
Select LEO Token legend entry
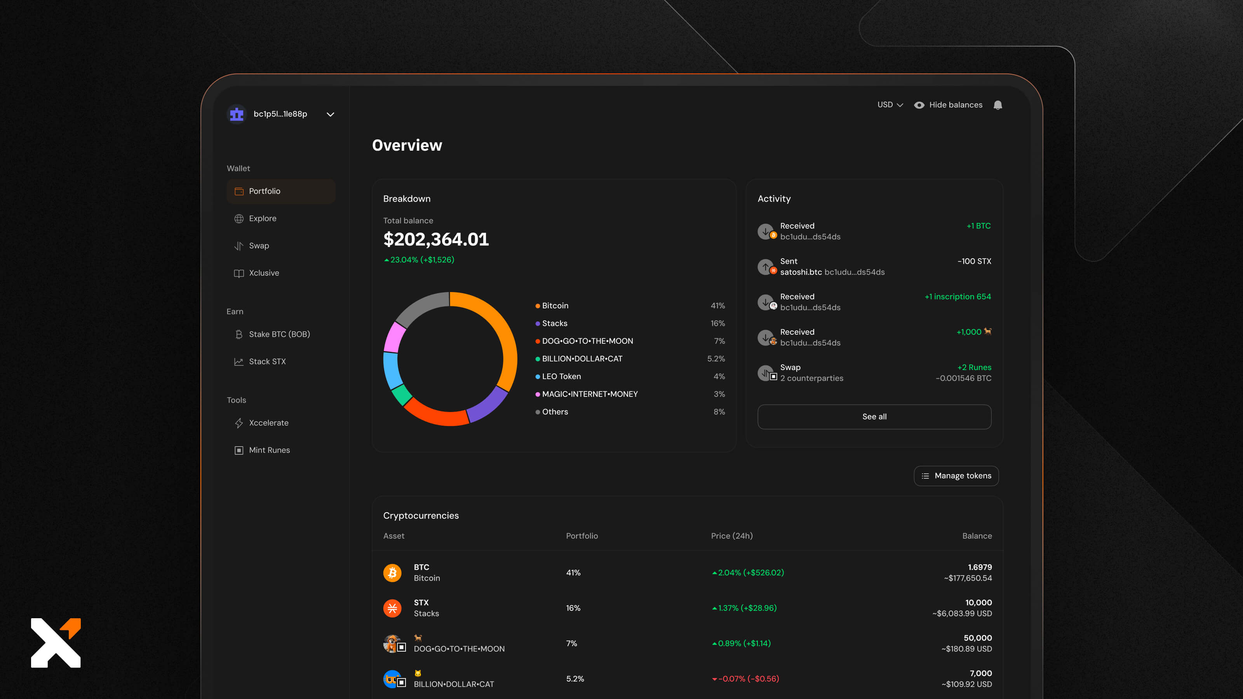630,376
